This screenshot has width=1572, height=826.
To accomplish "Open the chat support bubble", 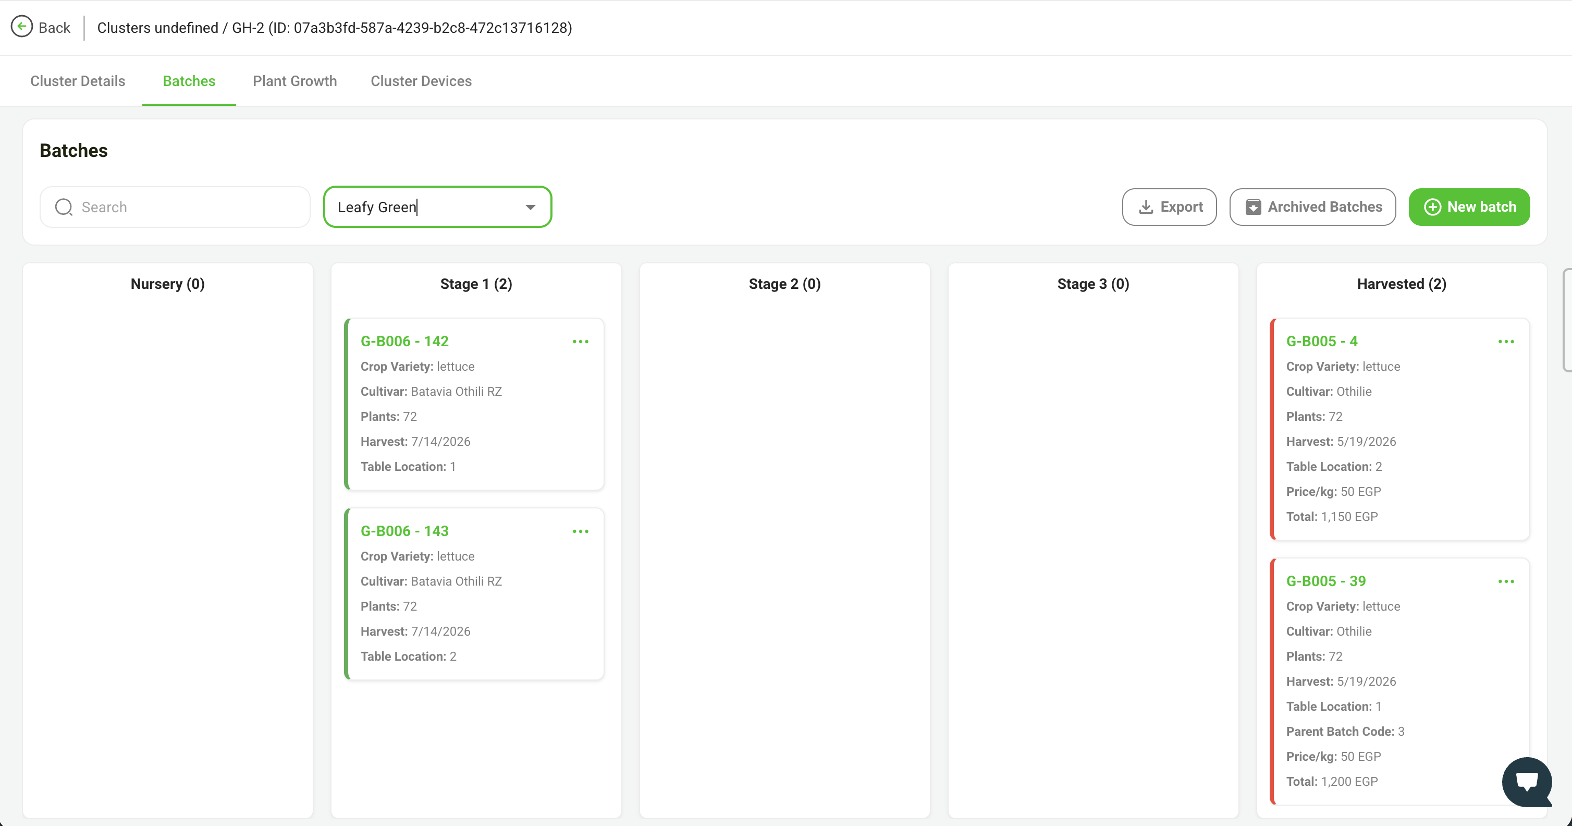I will point(1526,782).
